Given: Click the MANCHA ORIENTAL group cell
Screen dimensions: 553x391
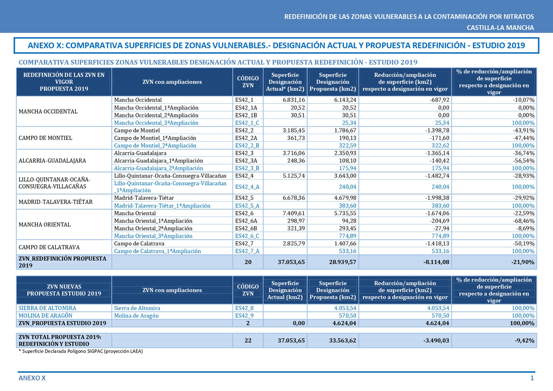Looking at the screenshot, I should coord(45,225).
